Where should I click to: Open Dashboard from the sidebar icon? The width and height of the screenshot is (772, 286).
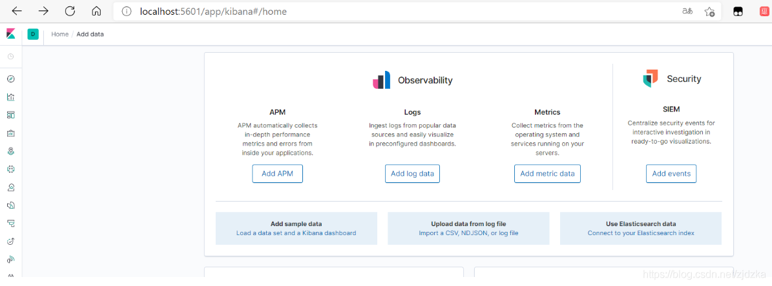tap(11, 115)
